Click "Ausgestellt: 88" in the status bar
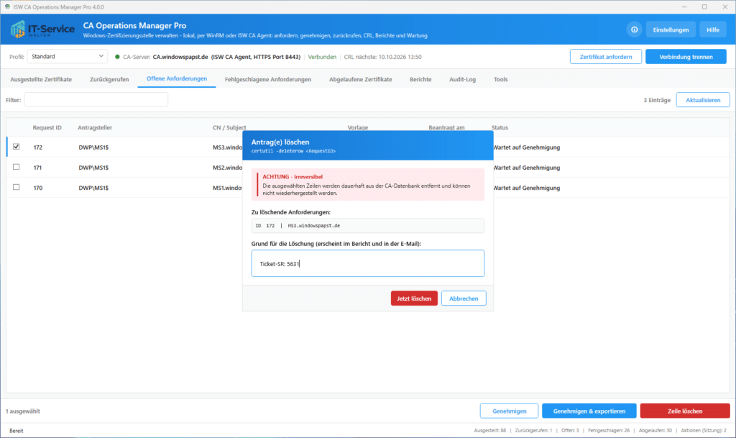The height and width of the screenshot is (438, 736). [490, 431]
